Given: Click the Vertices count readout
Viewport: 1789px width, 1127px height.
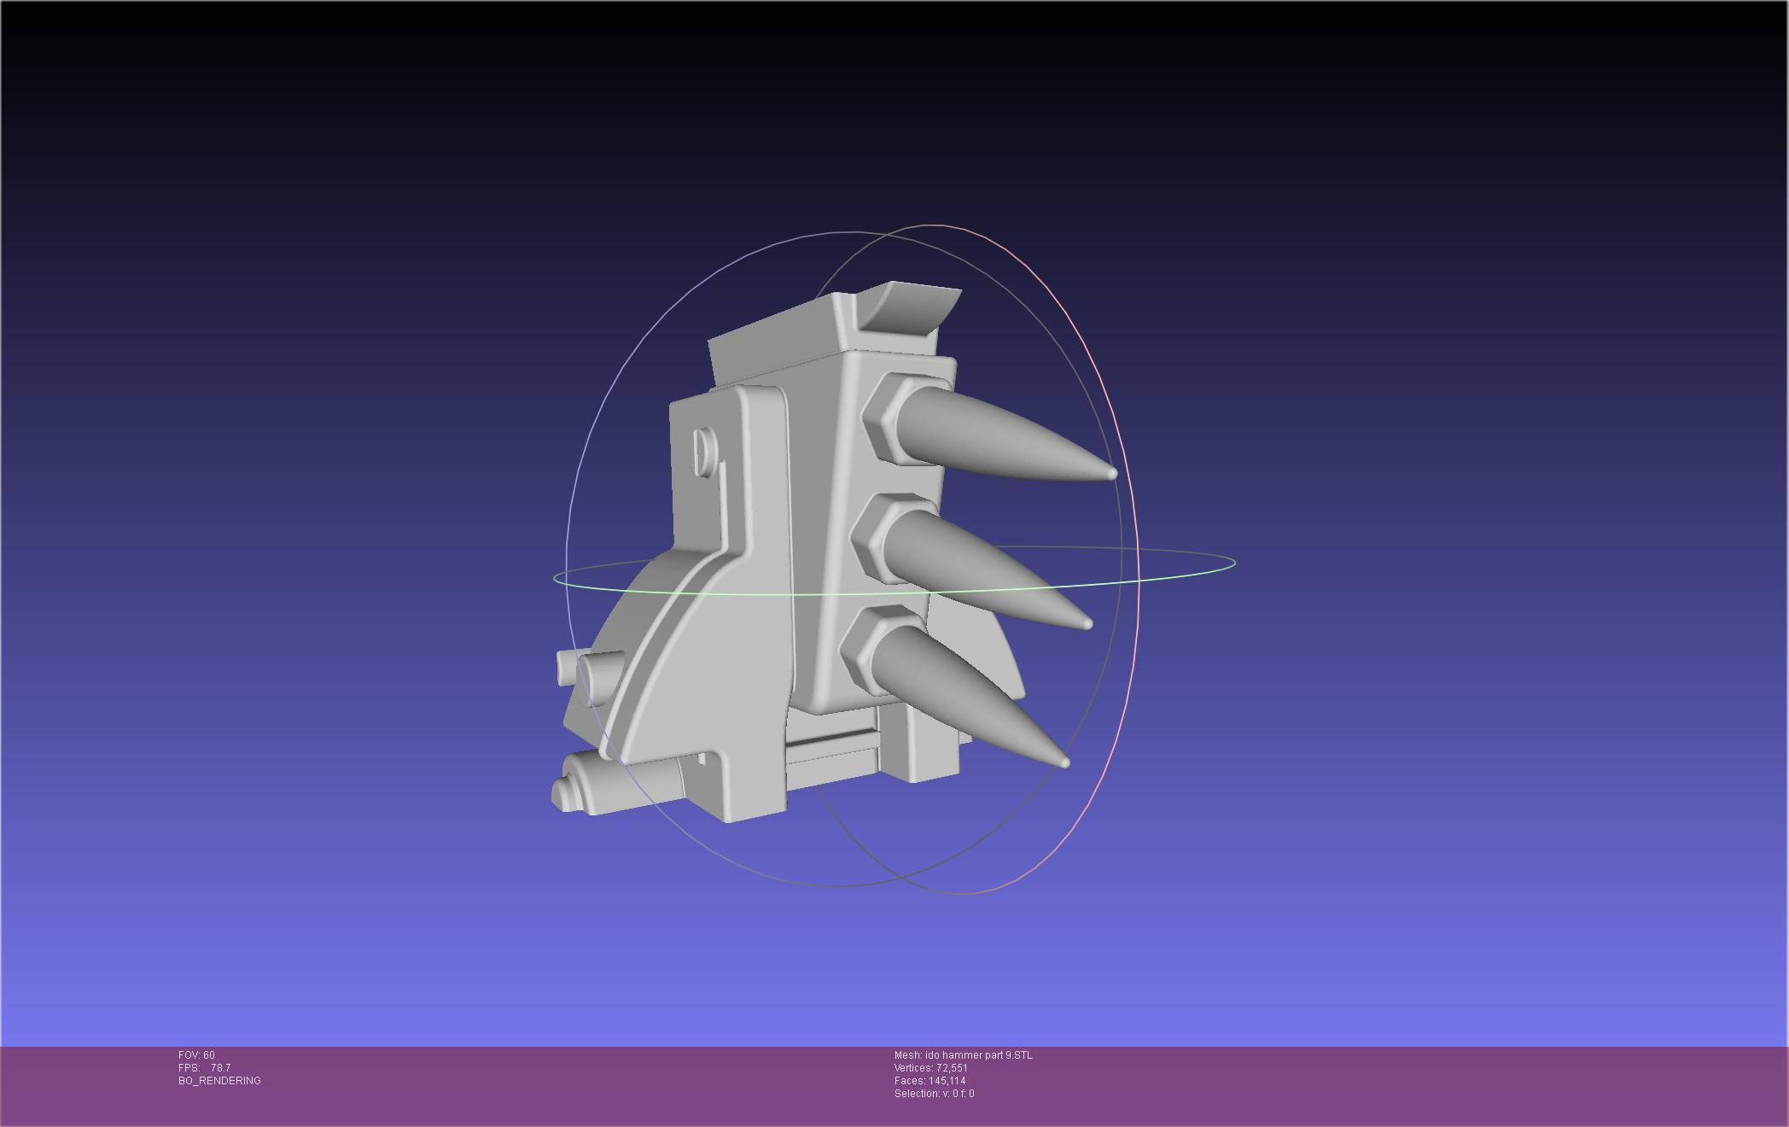Looking at the screenshot, I should click(x=931, y=1068).
